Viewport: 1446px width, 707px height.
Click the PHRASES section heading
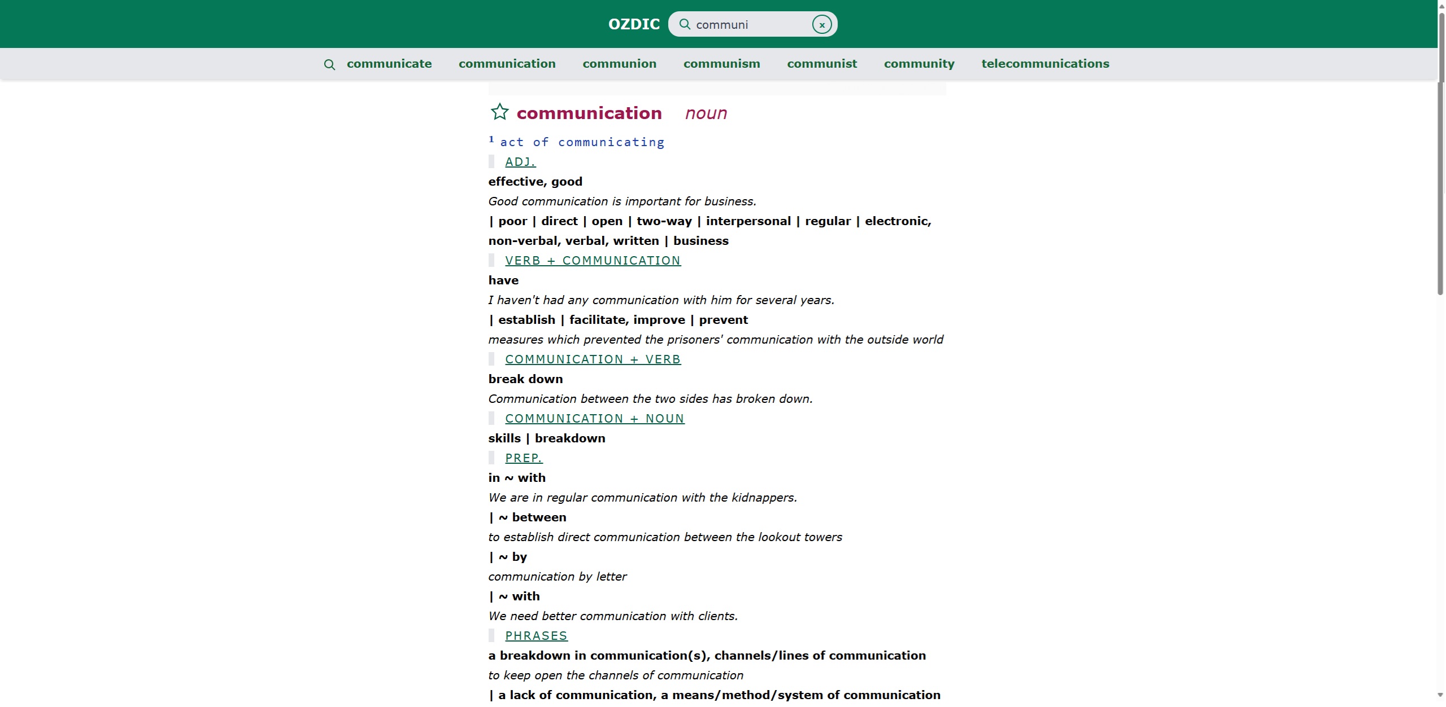click(x=535, y=636)
